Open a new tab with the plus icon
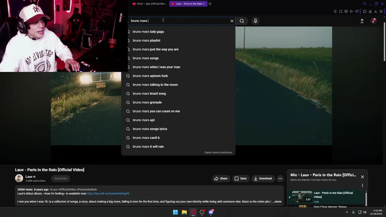 [210, 4]
